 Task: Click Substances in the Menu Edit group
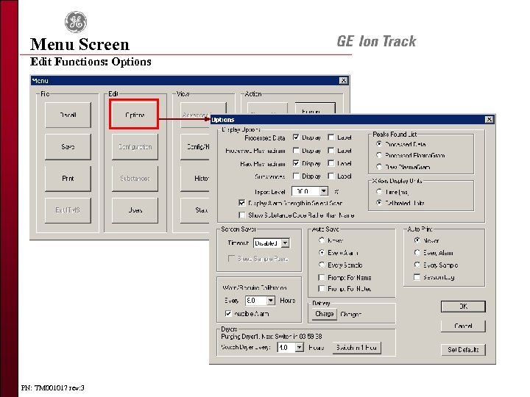pos(135,179)
